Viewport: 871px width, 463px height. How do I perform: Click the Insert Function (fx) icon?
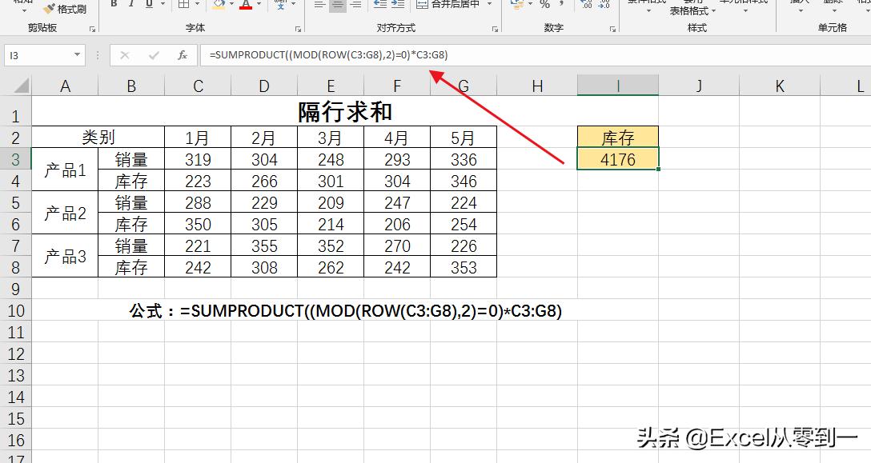click(x=183, y=56)
